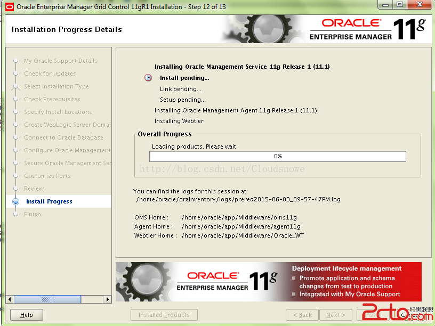Open the Help button
This screenshot has height=326, width=435.
coord(27,315)
